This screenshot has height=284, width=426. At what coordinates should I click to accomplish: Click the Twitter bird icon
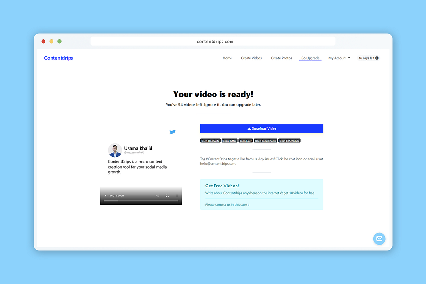pos(172,132)
